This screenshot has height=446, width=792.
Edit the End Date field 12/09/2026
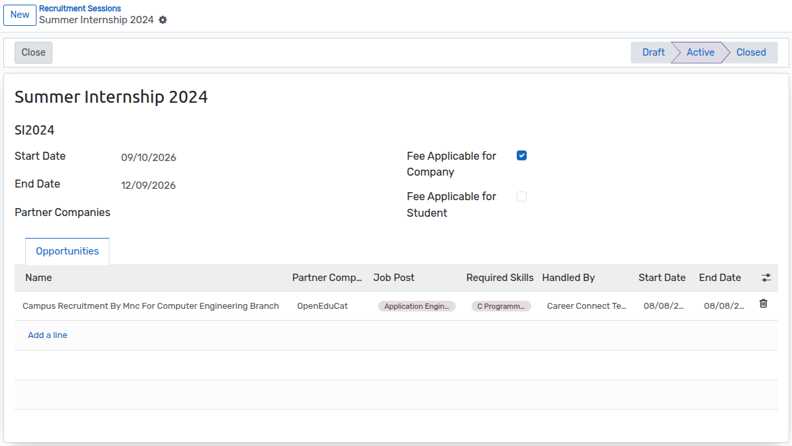(149, 185)
